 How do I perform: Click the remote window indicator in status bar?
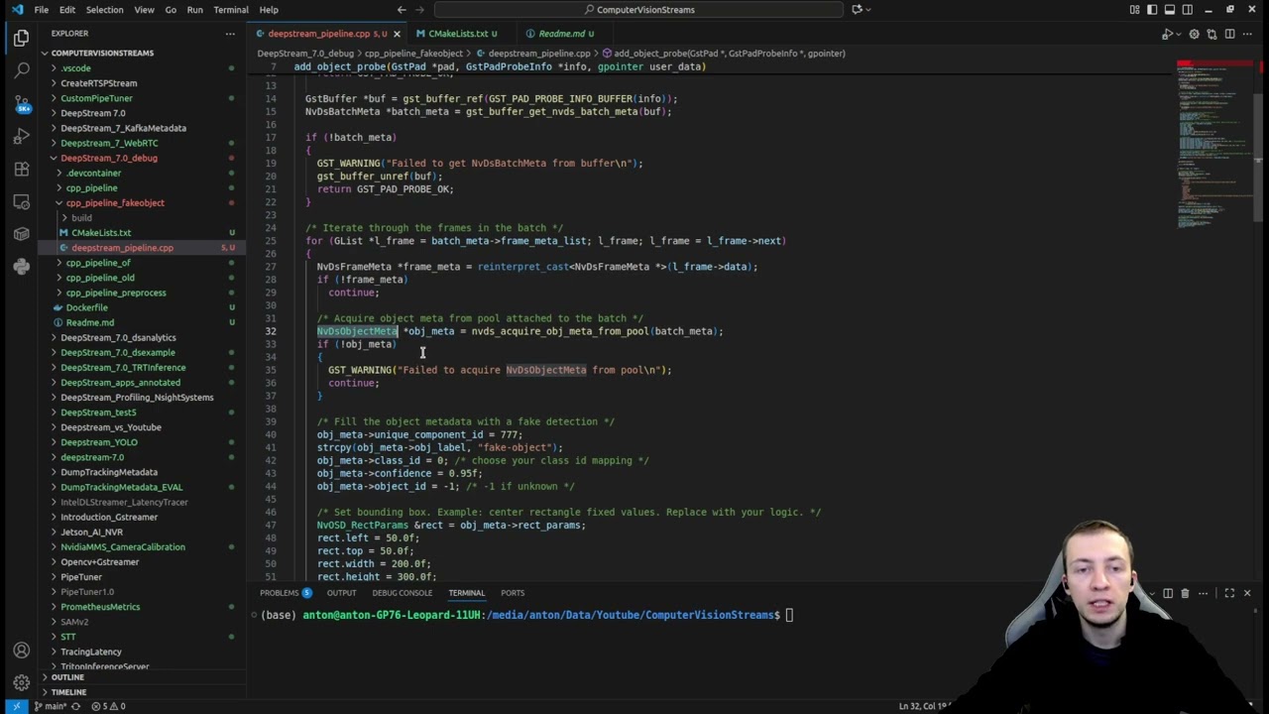17,706
